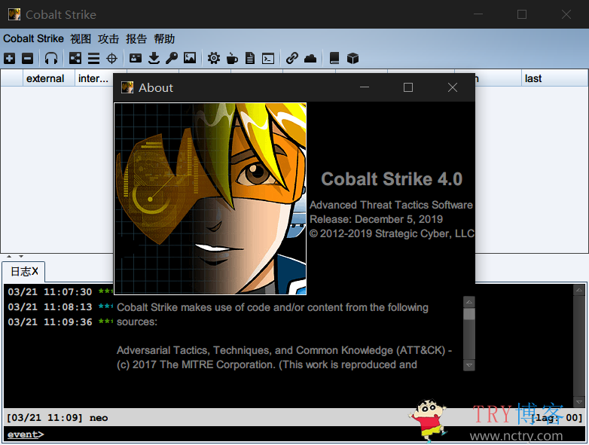Open listeners via headphones icon
Image resolution: width=589 pixels, height=445 pixels.
[51, 59]
